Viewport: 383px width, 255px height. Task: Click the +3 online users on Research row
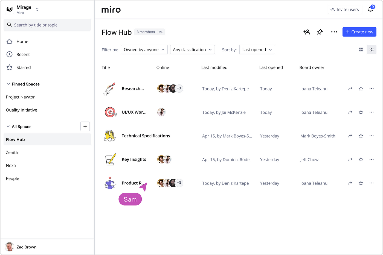(x=179, y=88)
